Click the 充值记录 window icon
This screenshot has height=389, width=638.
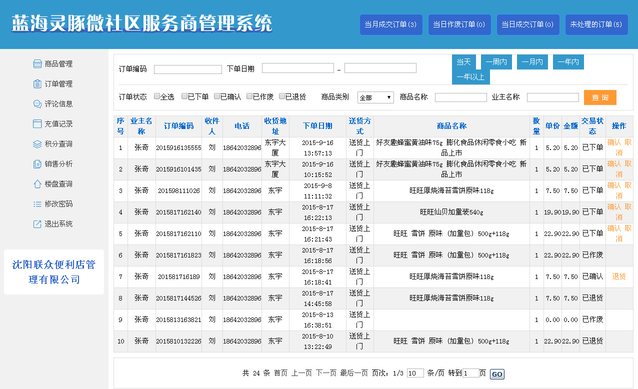coord(37,124)
